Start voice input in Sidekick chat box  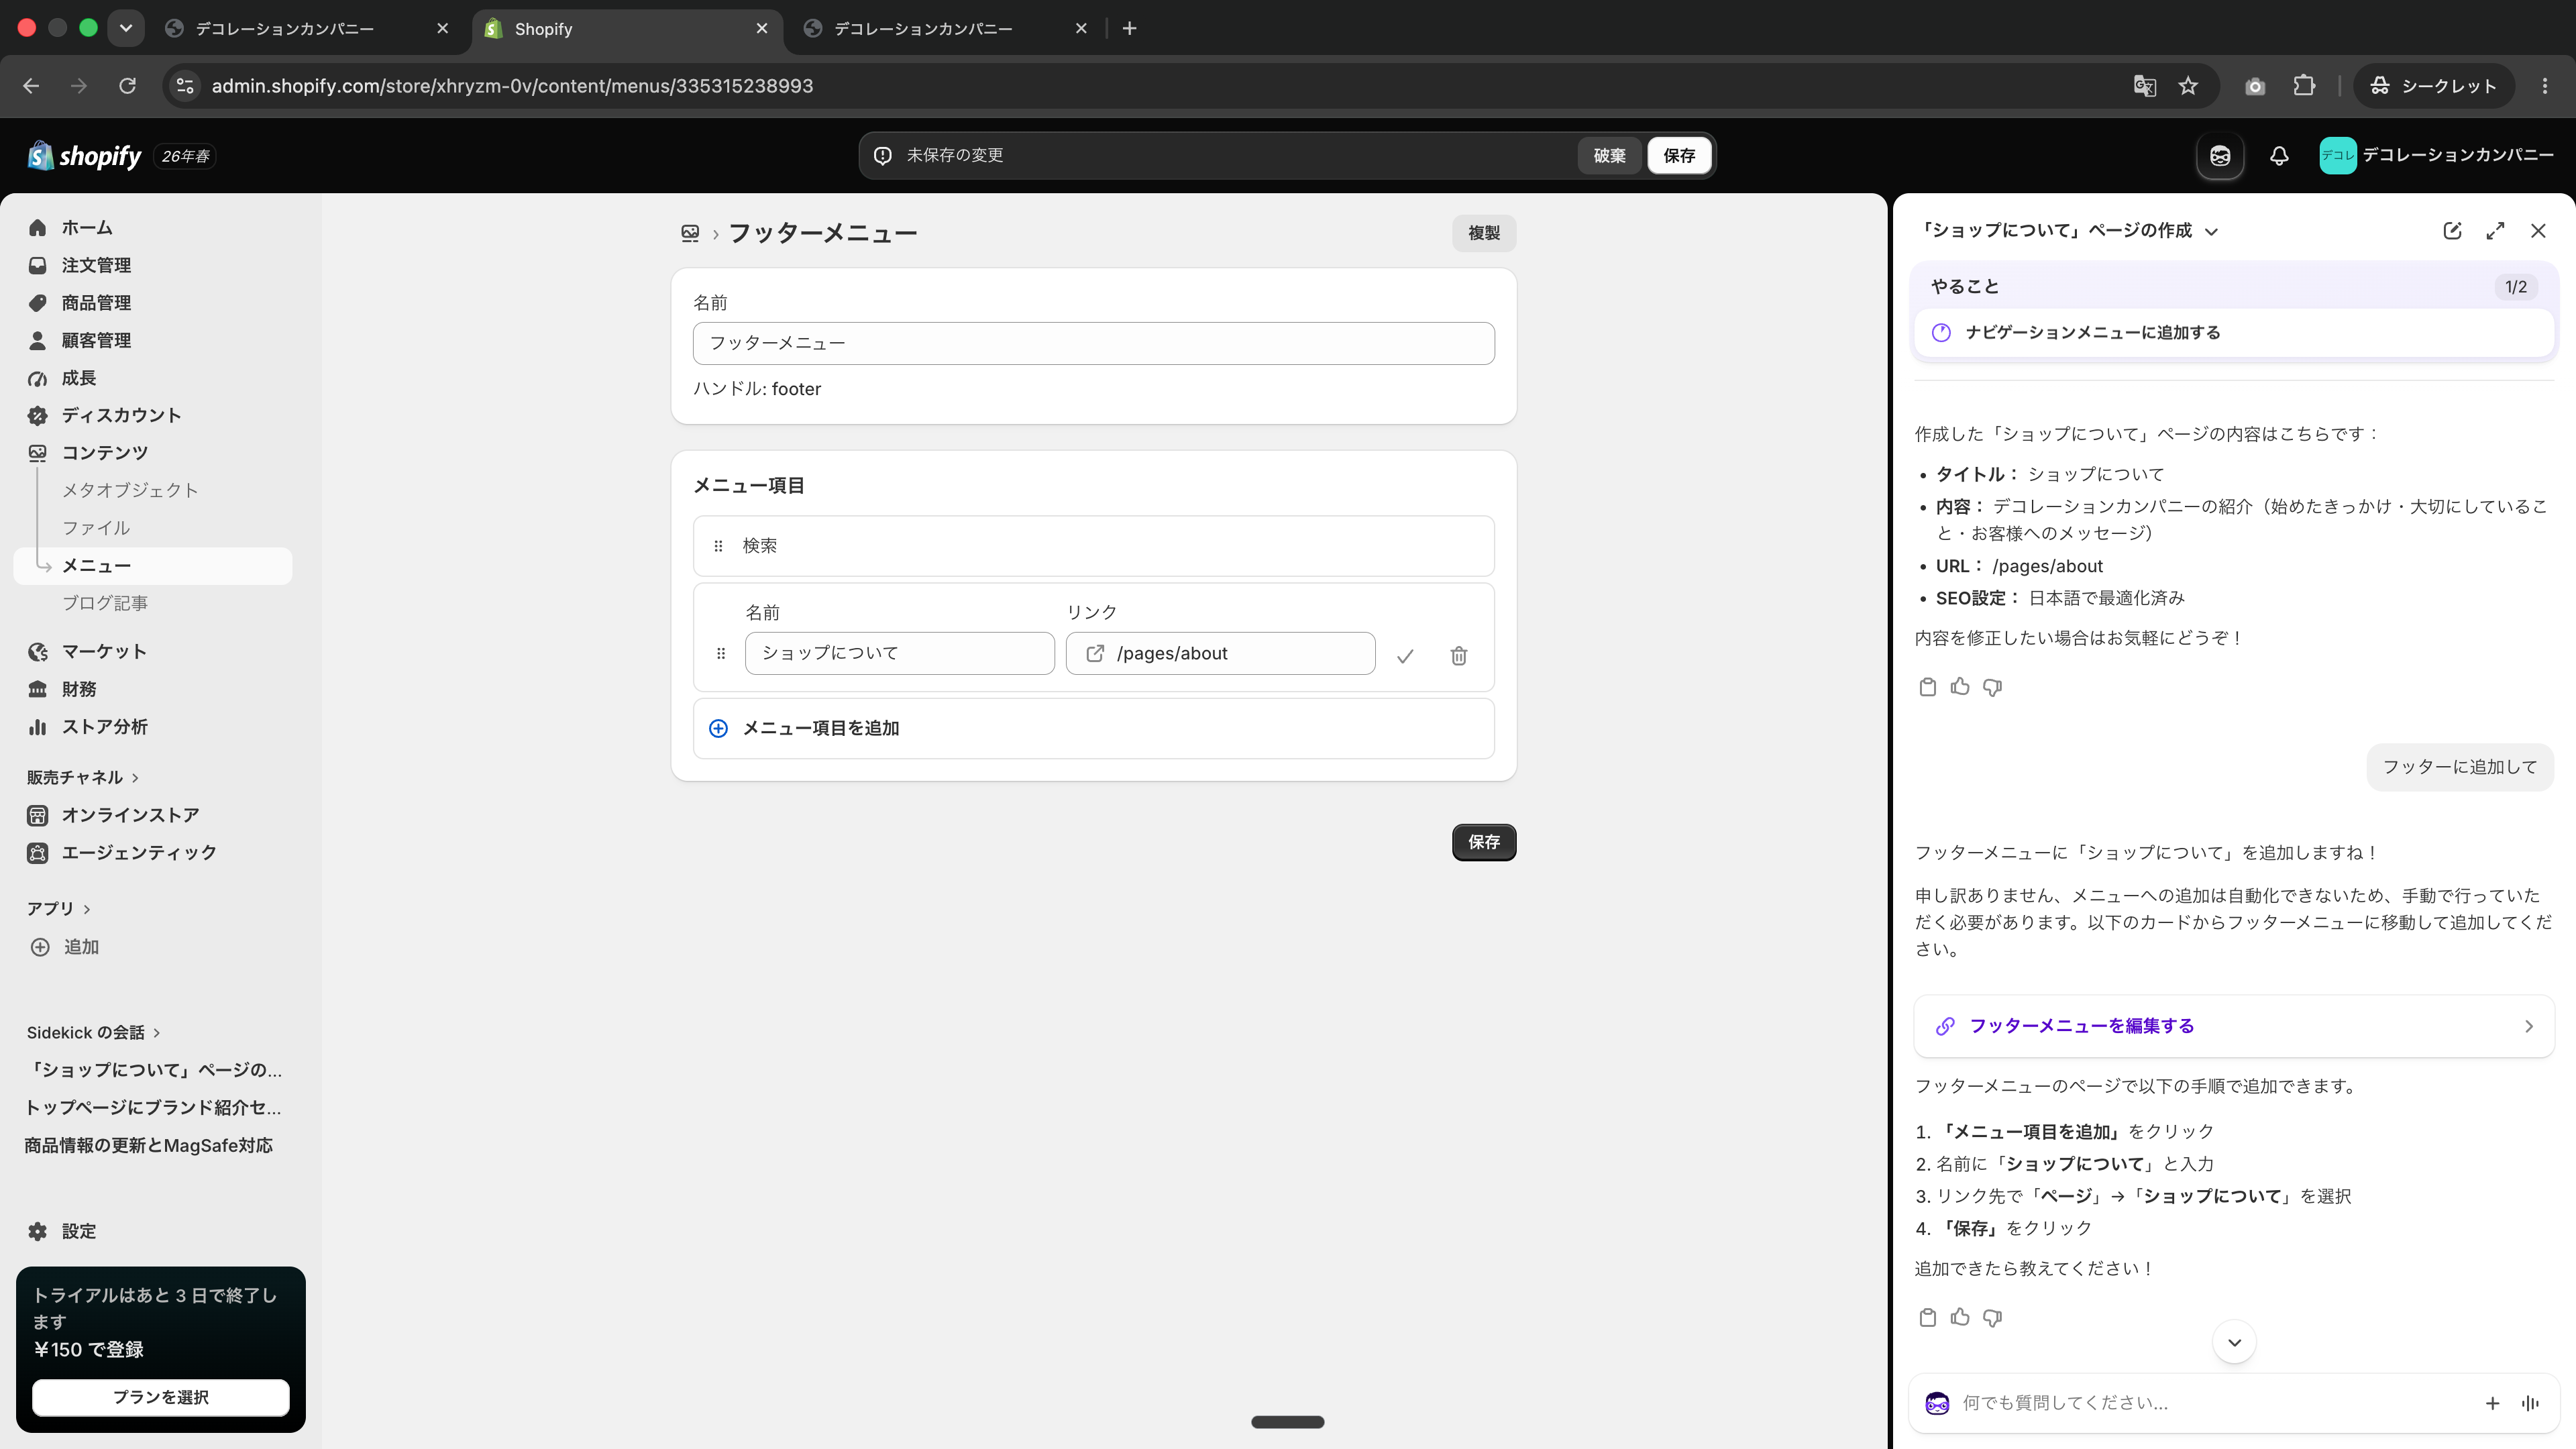(2530, 1404)
